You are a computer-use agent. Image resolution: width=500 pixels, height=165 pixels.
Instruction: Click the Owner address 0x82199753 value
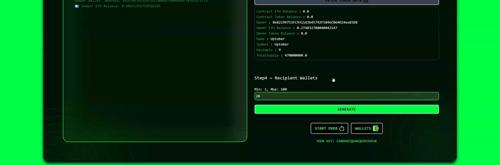[315, 22]
